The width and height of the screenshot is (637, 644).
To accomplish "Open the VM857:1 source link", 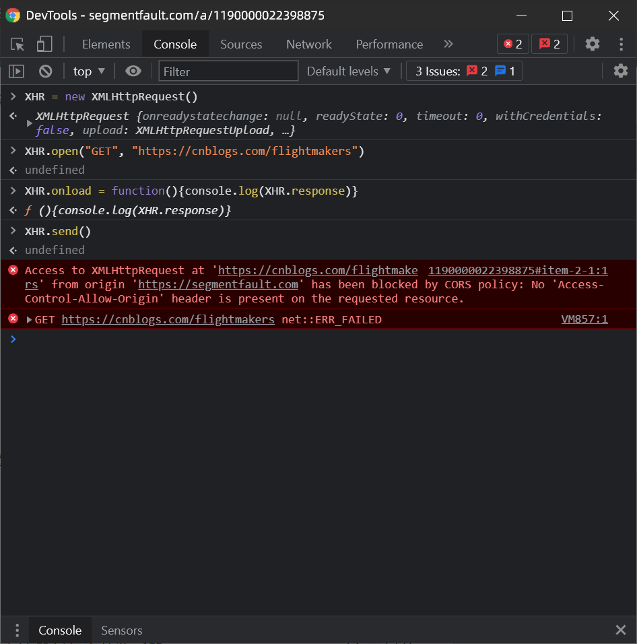I will [x=584, y=319].
